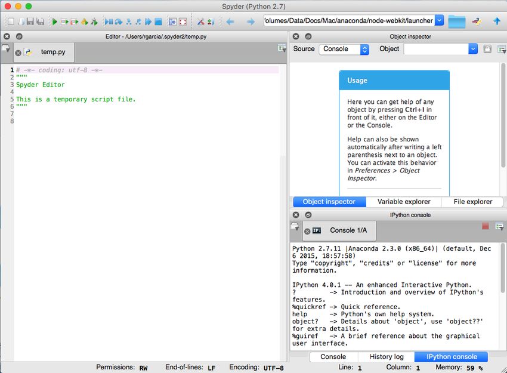The height and width of the screenshot is (373, 507).
Task: Open the Object inspector options menu icon
Action: pos(502,50)
